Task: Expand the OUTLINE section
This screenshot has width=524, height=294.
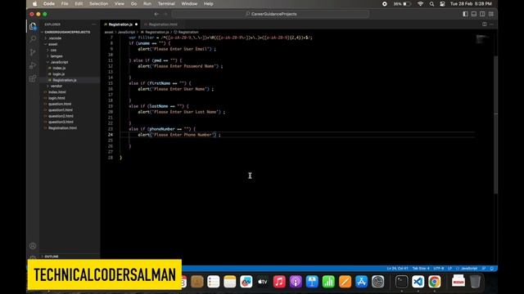Action: click(x=52, y=256)
